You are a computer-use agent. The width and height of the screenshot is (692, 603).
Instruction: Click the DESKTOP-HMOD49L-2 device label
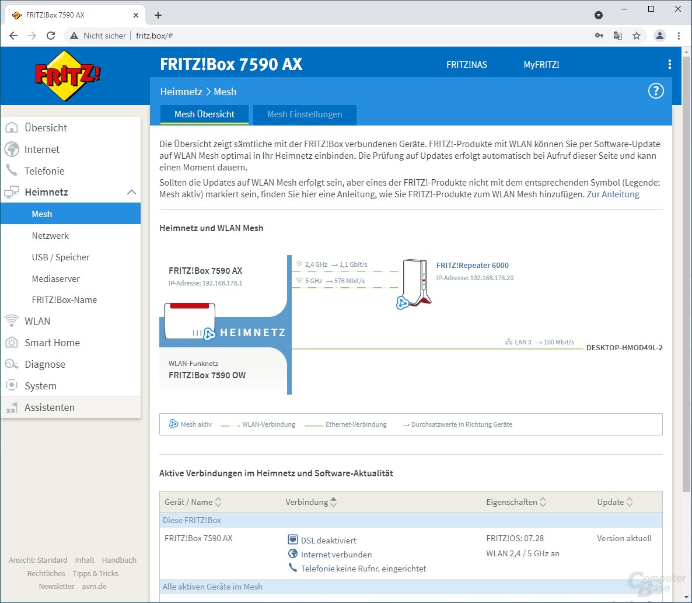click(x=624, y=347)
